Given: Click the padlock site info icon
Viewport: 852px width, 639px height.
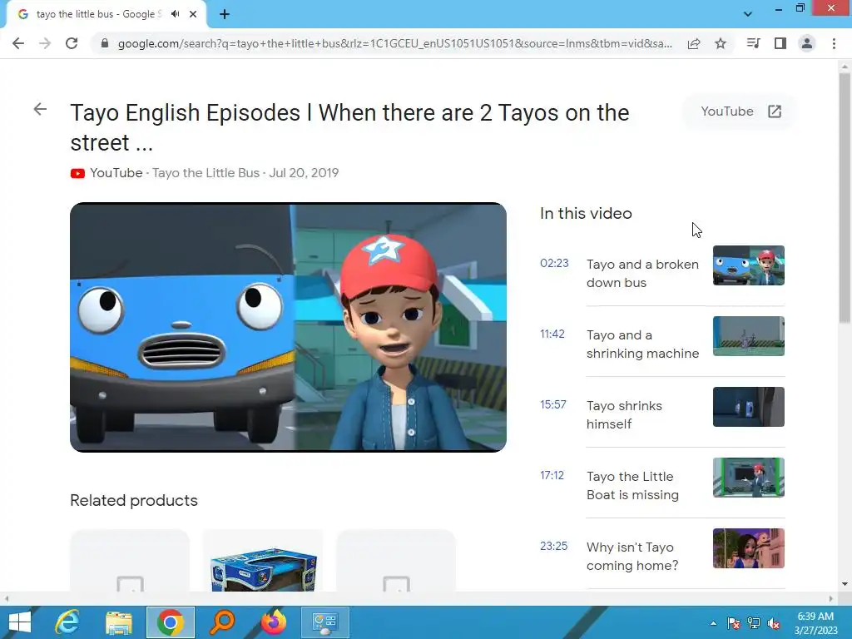Looking at the screenshot, I should point(105,43).
